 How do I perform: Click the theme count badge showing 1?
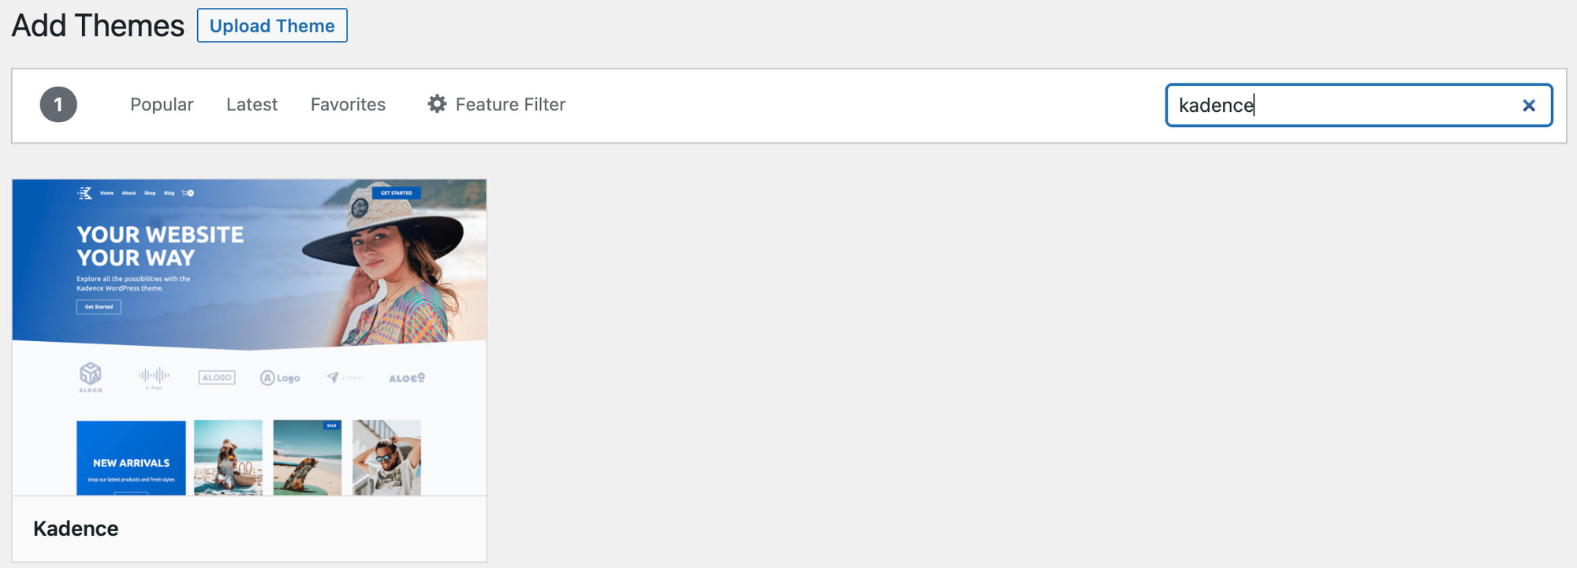pyautogui.click(x=58, y=105)
